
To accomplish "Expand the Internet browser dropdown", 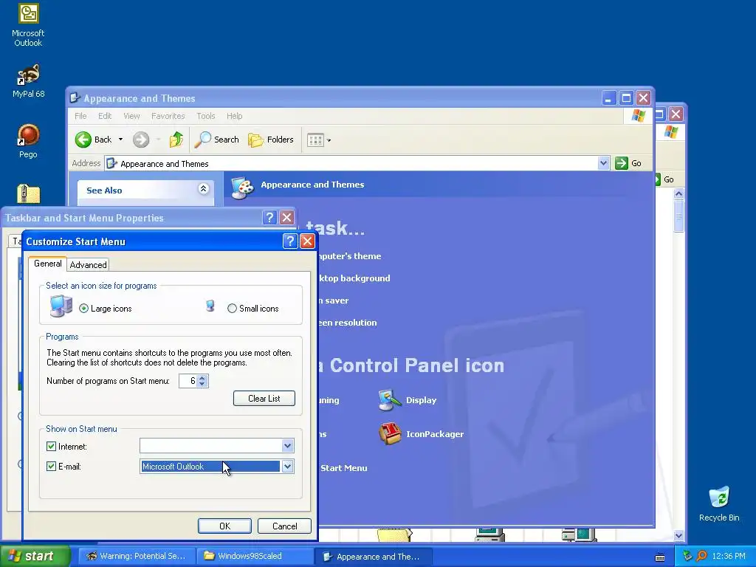I will tap(287, 446).
